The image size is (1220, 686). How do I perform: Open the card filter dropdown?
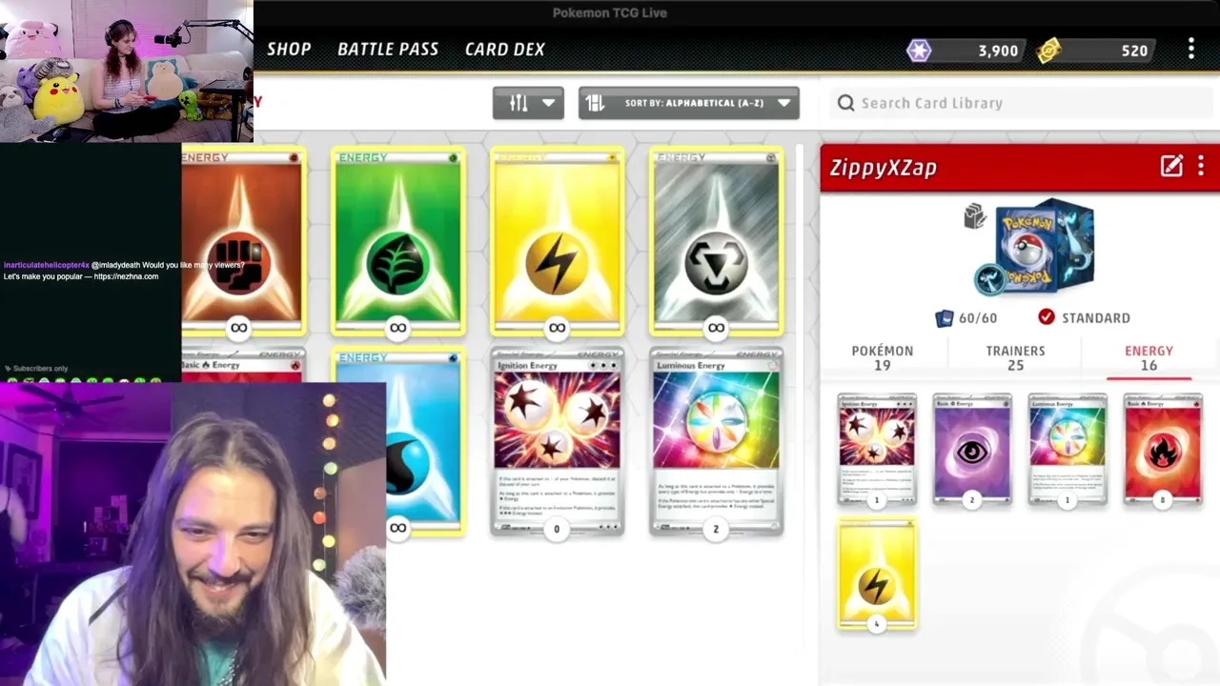pyautogui.click(x=528, y=103)
